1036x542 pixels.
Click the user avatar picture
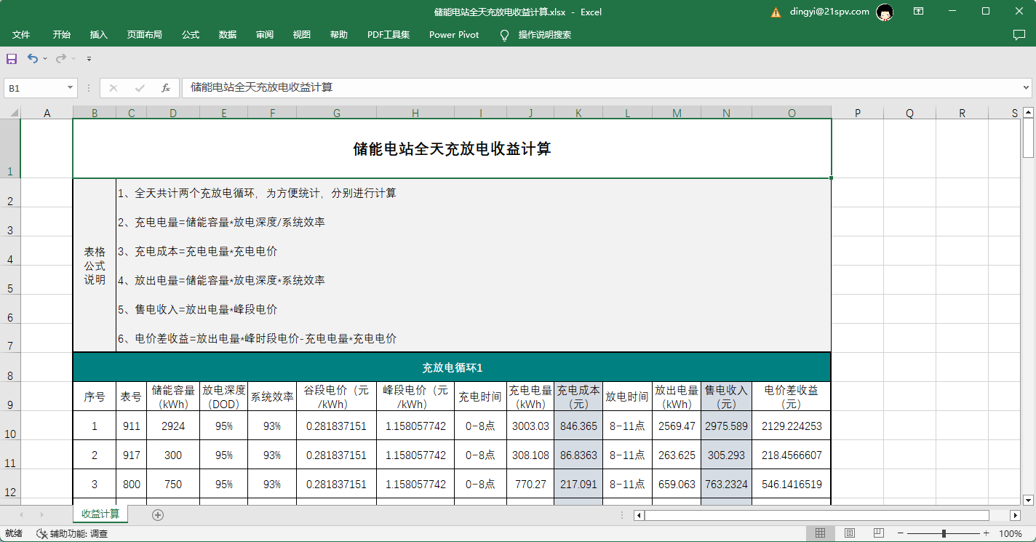tap(885, 12)
